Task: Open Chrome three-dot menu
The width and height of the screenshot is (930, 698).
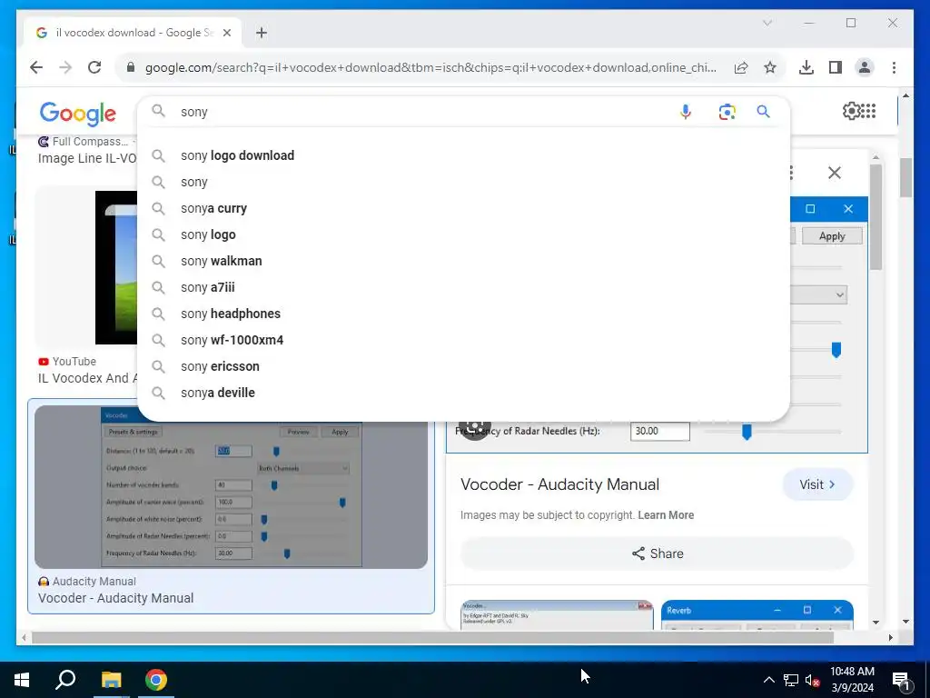Action: (894, 67)
